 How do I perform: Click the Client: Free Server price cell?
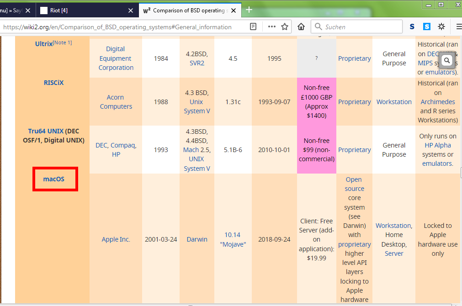(316, 239)
